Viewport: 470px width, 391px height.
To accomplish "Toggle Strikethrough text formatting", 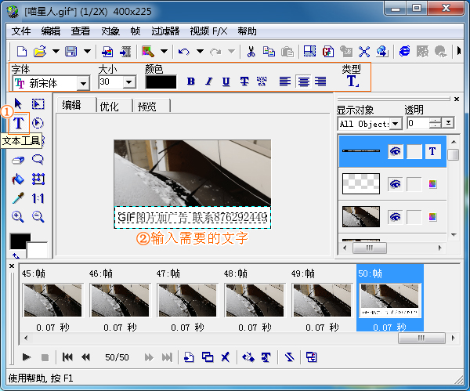I will pyautogui.click(x=244, y=81).
